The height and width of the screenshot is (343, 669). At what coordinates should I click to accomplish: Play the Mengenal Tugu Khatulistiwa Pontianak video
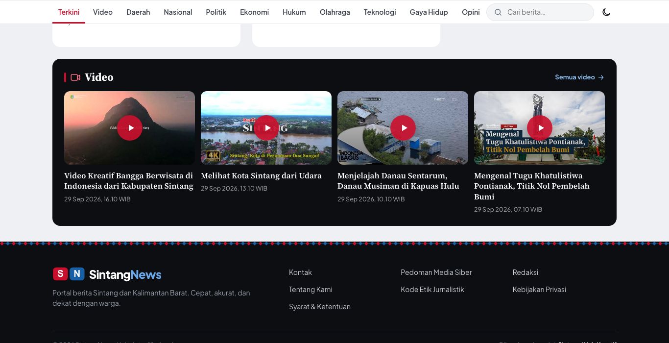pyautogui.click(x=540, y=128)
